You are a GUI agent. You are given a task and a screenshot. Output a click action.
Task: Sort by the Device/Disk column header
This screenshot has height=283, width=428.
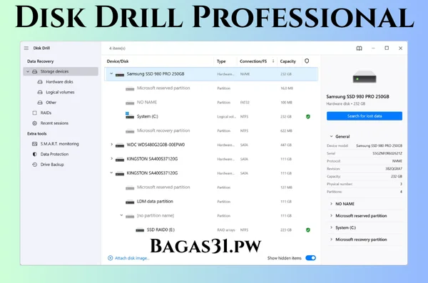[x=118, y=61]
